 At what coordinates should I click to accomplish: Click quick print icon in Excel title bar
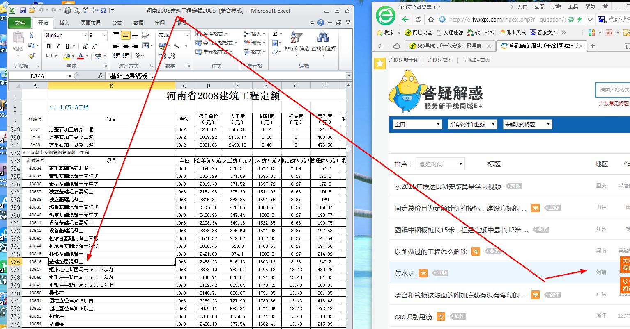pyautogui.click(x=67, y=11)
